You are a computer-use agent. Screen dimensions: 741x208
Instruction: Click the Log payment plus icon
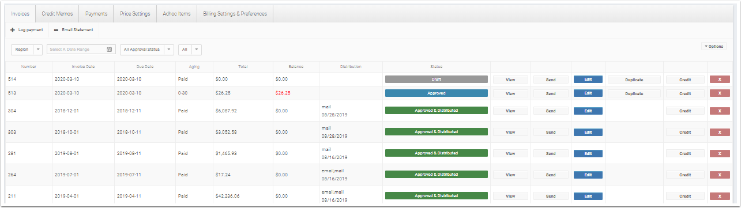(12, 29)
